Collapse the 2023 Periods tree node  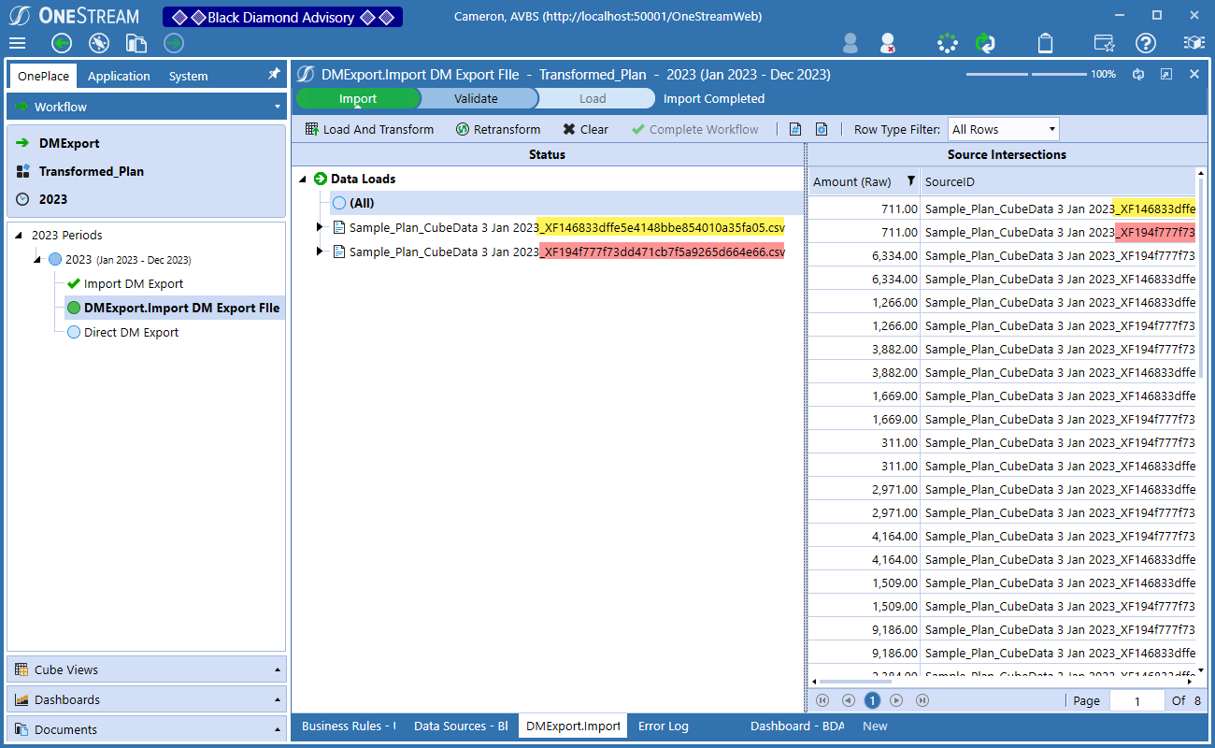coord(21,236)
